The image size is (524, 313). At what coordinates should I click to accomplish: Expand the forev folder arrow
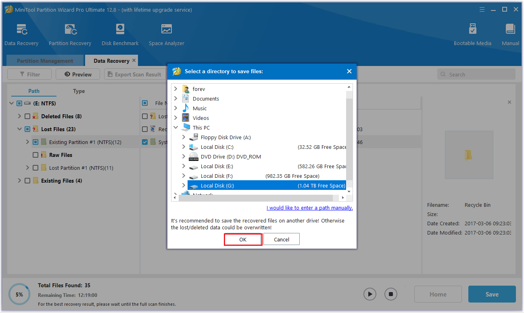(175, 89)
